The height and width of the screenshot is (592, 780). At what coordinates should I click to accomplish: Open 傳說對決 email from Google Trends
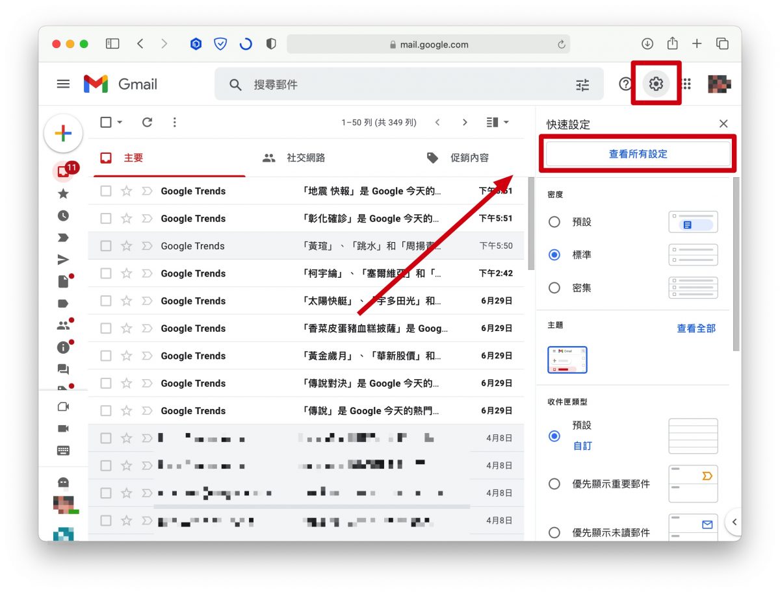point(306,384)
